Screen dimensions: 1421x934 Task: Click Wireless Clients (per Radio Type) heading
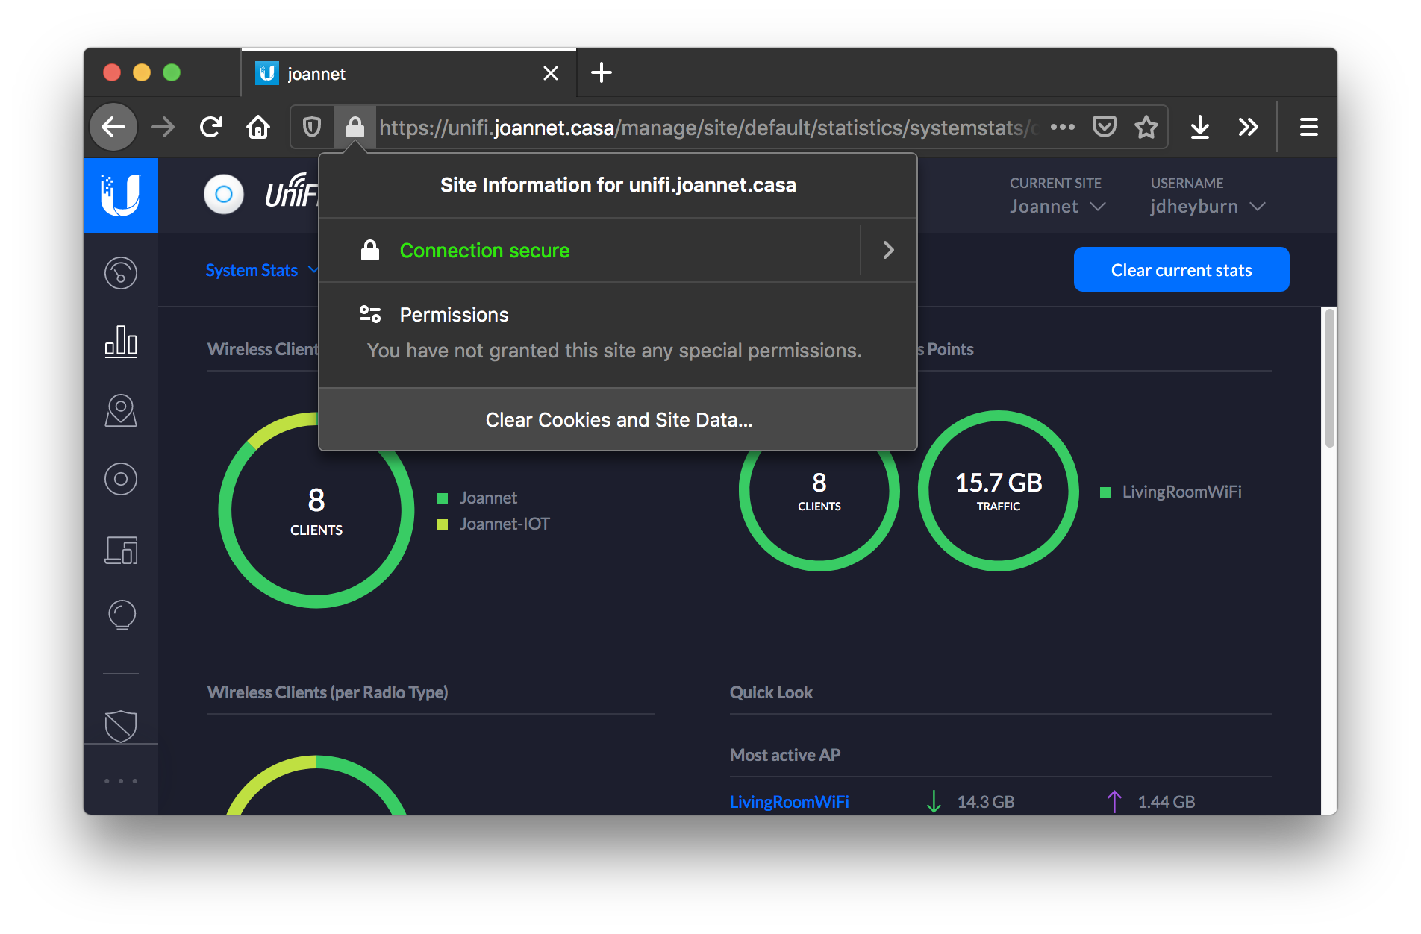click(x=328, y=692)
